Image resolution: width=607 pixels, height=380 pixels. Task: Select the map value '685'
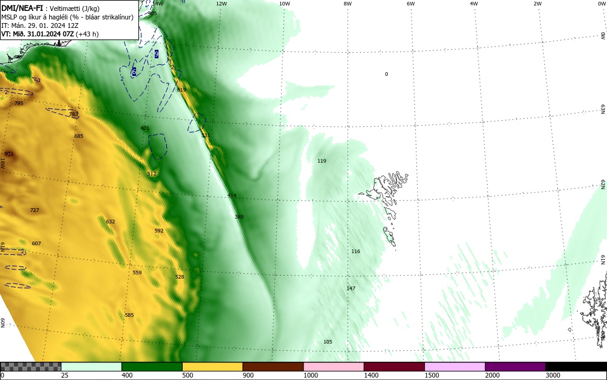coord(78,136)
